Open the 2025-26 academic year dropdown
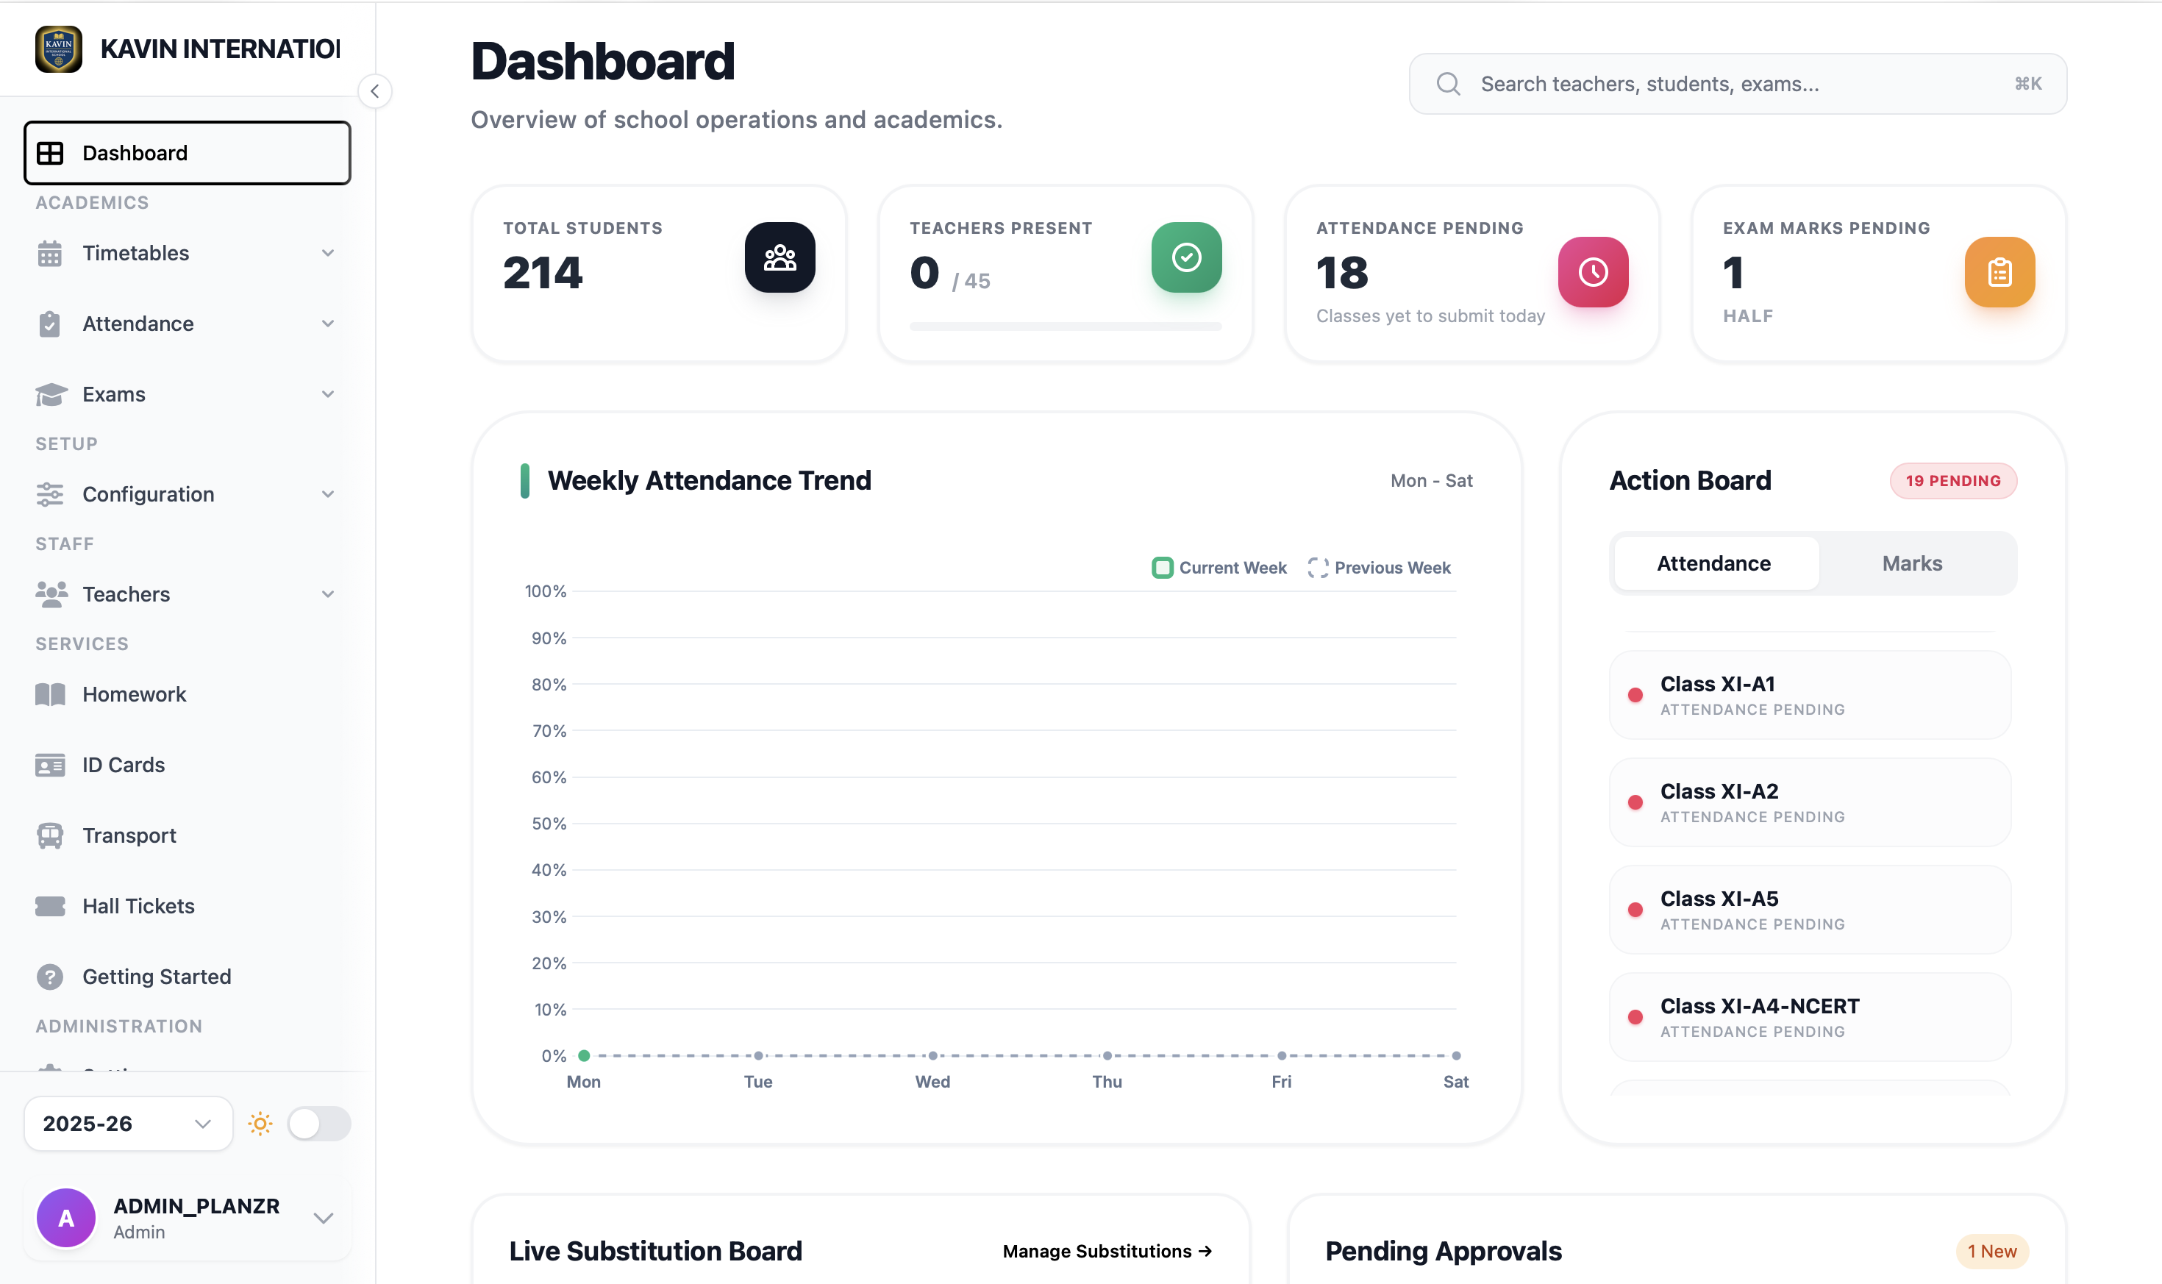The height and width of the screenshot is (1284, 2162). pos(127,1123)
